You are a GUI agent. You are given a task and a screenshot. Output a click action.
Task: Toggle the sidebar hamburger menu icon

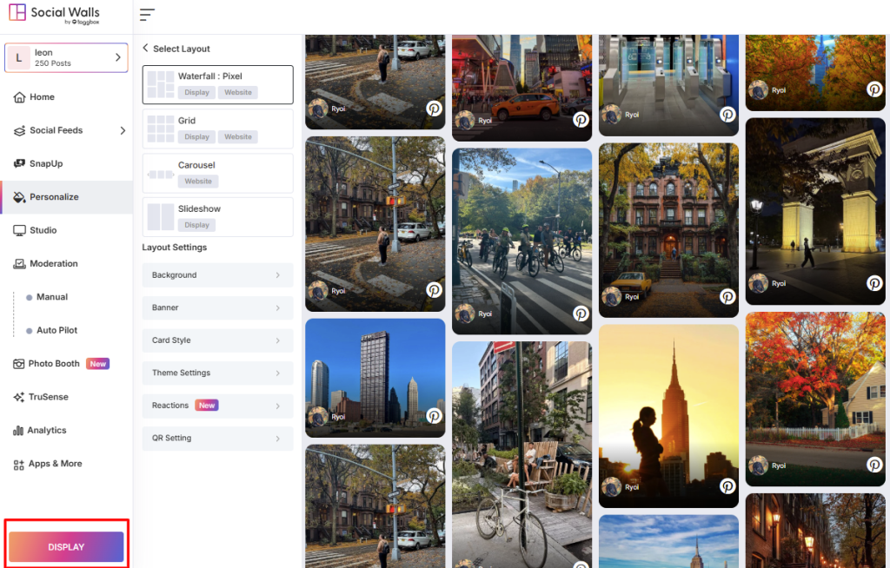pyautogui.click(x=147, y=15)
